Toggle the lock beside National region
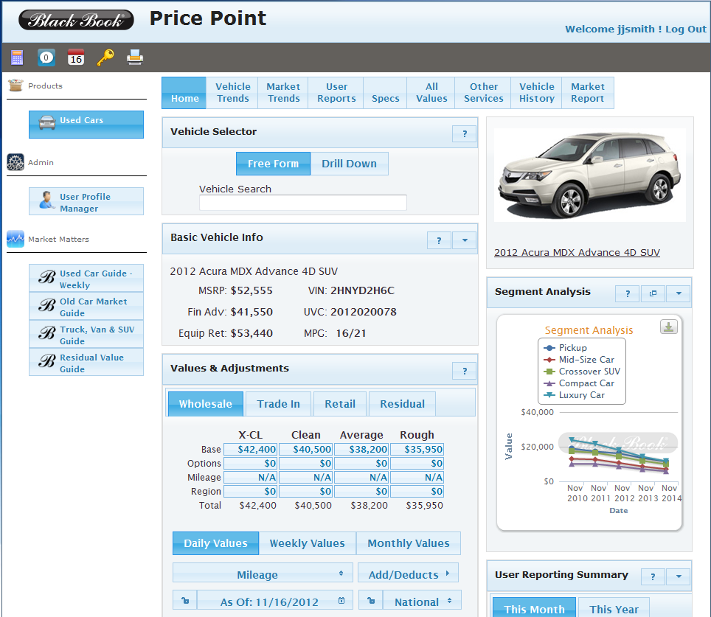The image size is (711, 617). point(370,602)
